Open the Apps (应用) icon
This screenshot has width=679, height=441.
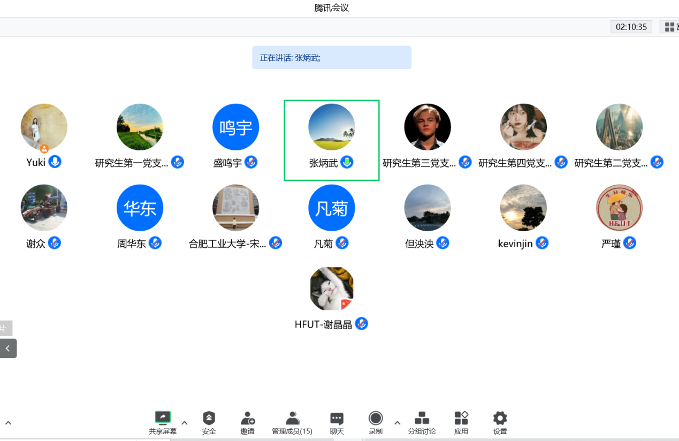click(x=461, y=418)
